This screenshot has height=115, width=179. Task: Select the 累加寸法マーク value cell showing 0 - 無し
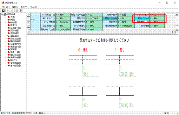[x=157, y=18]
